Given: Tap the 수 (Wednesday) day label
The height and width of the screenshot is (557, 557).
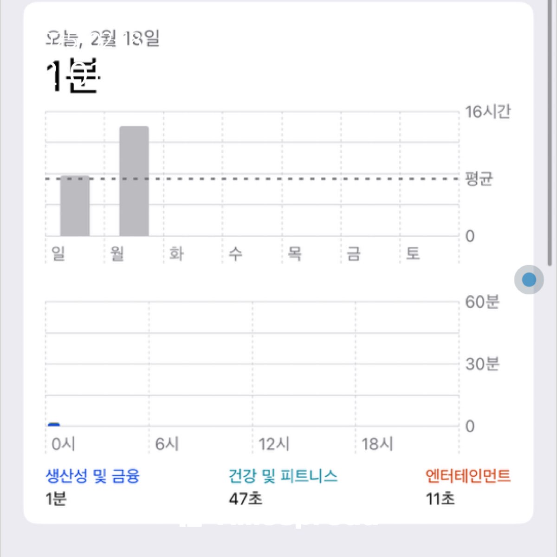Looking at the screenshot, I should pyautogui.click(x=235, y=253).
